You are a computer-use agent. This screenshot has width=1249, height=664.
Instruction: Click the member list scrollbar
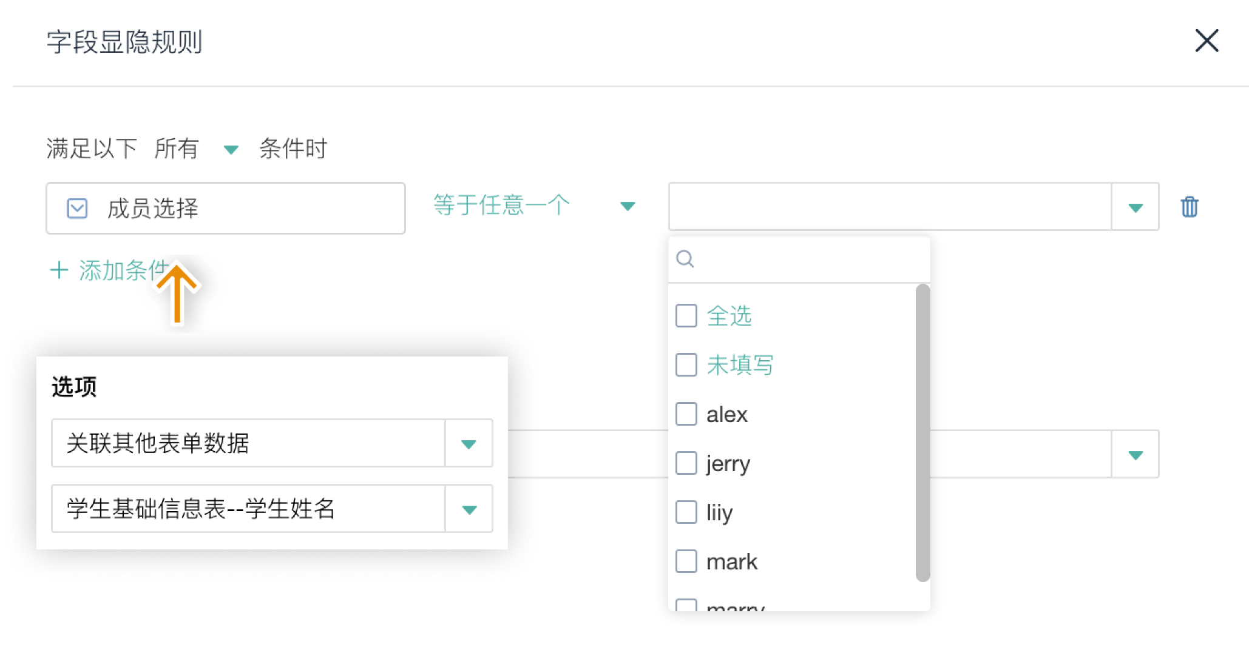(922, 432)
